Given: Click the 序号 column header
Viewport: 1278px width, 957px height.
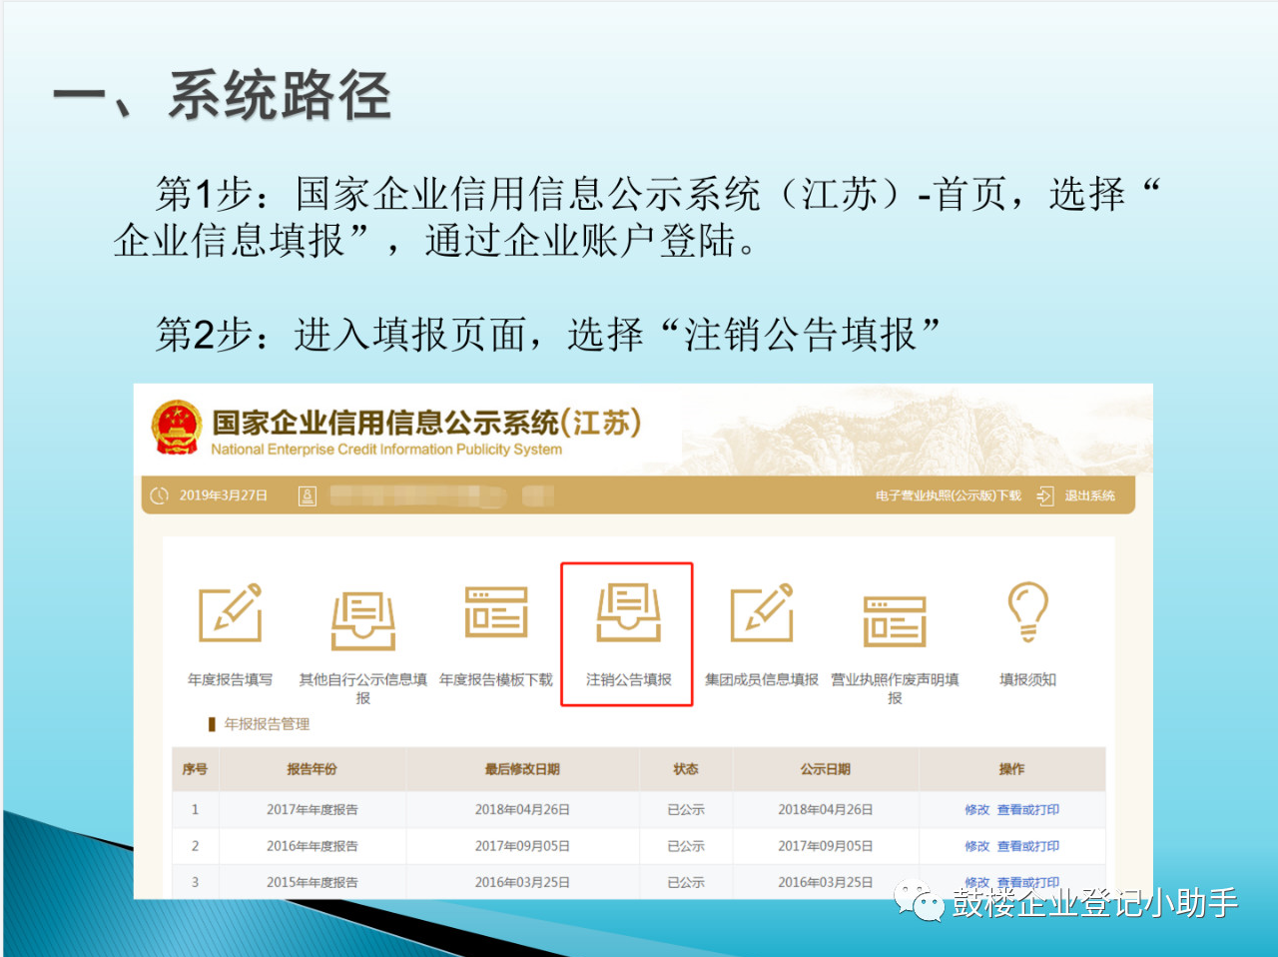Looking at the screenshot, I should 195,769.
